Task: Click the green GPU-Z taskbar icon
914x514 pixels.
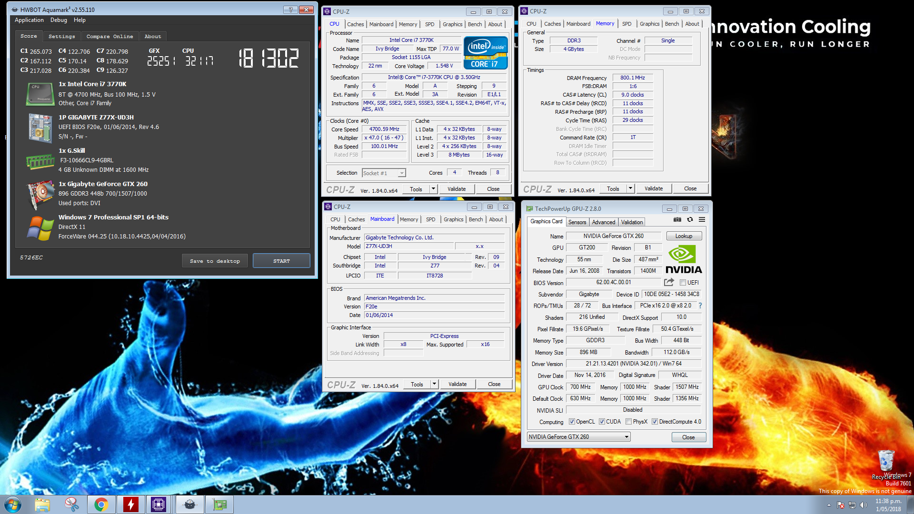Action: point(219,504)
